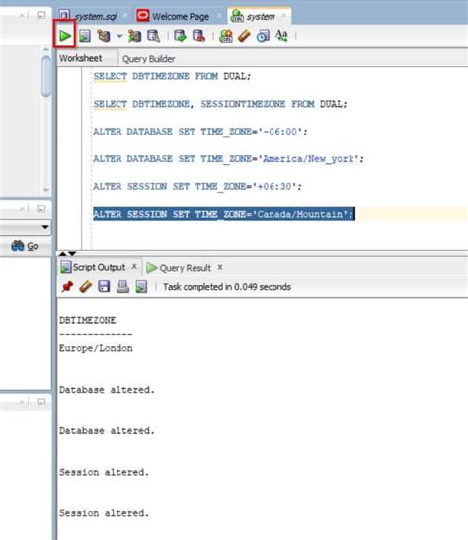468x540 pixels.
Task: Minimize the bottom left panel
Action: [x=40, y=402]
